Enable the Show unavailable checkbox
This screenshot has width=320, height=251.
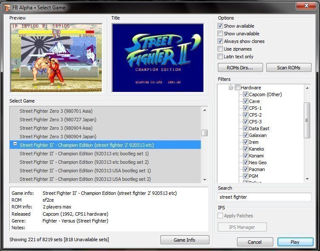coord(220,34)
